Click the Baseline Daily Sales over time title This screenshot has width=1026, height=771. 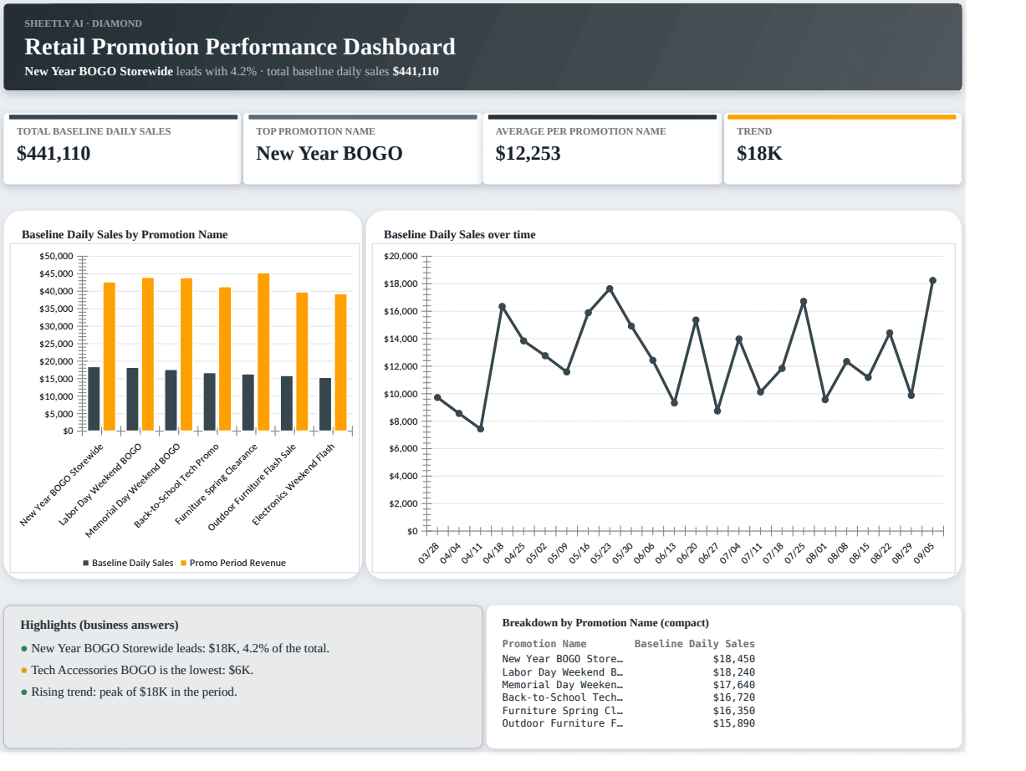tap(460, 235)
